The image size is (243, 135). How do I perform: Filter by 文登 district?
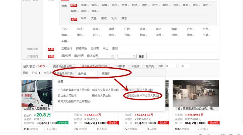[94, 18]
